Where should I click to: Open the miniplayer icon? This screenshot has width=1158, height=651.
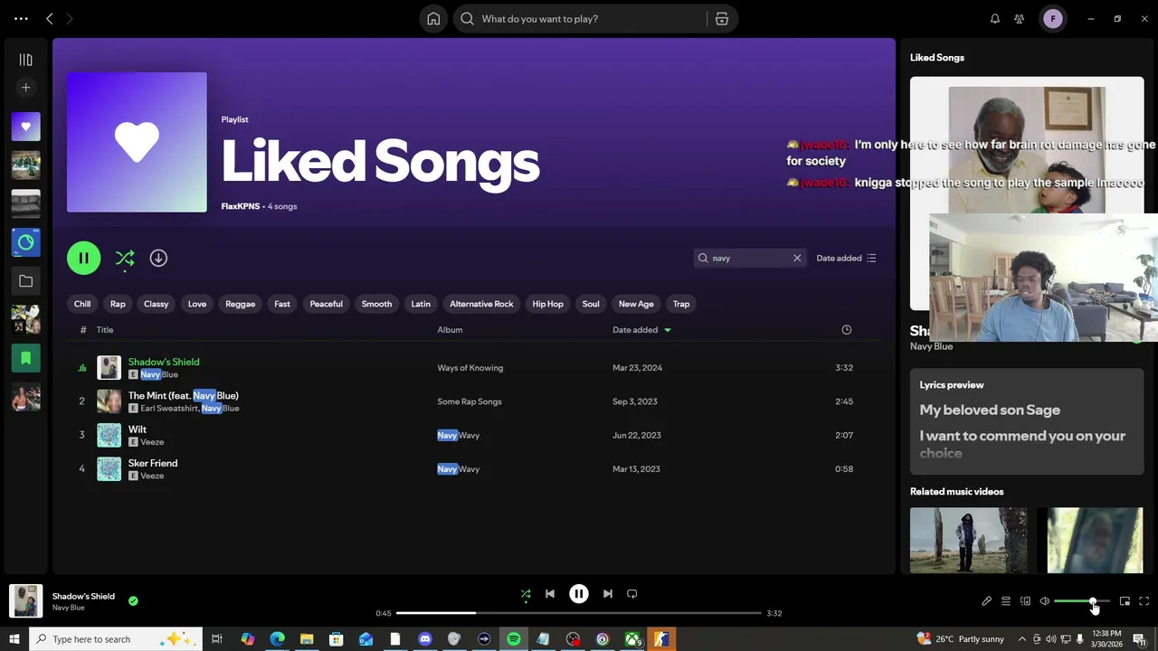pyautogui.click(x=1125, y=601)
